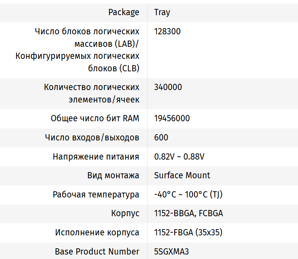Viewport: 298px width, 259px height.
Task: Select the Surface Mount value
Action: point(182,176)
